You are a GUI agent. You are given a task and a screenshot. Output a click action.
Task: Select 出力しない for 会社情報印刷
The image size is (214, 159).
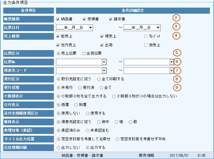coord(58,147)
